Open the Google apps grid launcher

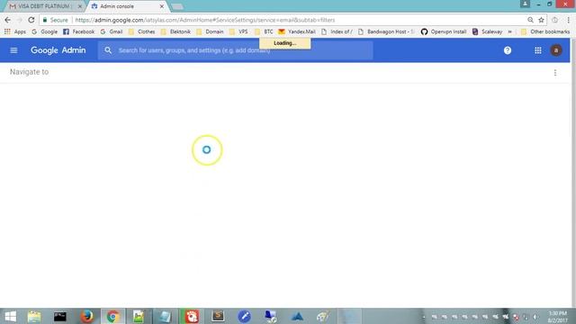coord(538,50)
